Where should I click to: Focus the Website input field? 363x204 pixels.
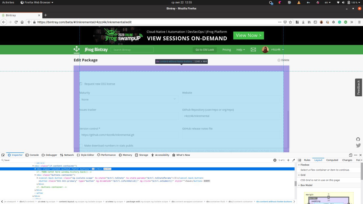[x=232, y=99]
